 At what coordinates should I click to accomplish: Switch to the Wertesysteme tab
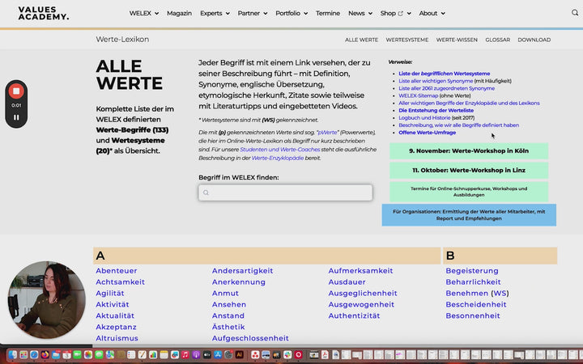406,40
